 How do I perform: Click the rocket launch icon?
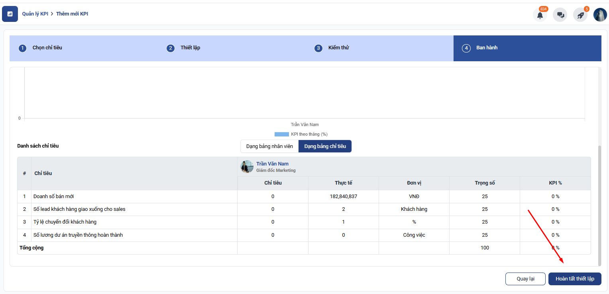click(580, 15)
